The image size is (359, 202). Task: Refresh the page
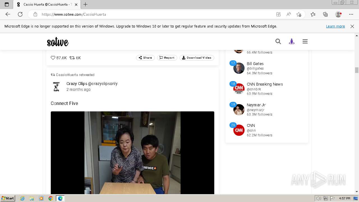coord(20,14)
